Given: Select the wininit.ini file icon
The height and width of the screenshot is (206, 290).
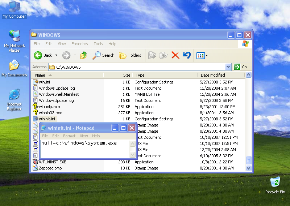Looking at the screenshot, I should tap(36, 119).
